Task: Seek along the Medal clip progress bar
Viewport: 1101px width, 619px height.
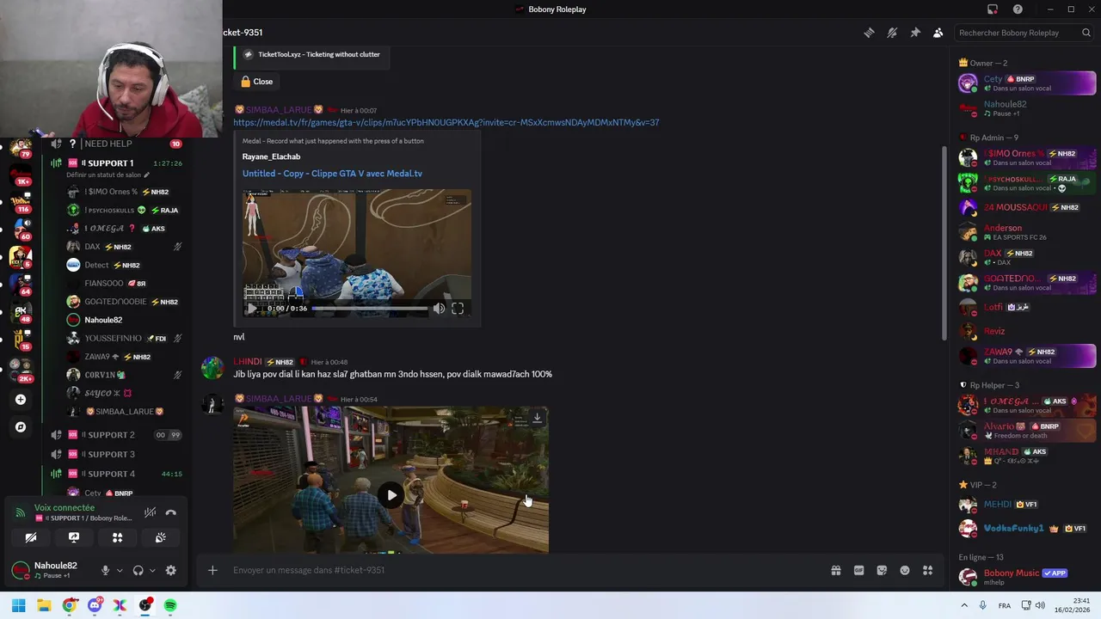Action: click(x=370, y=309)
